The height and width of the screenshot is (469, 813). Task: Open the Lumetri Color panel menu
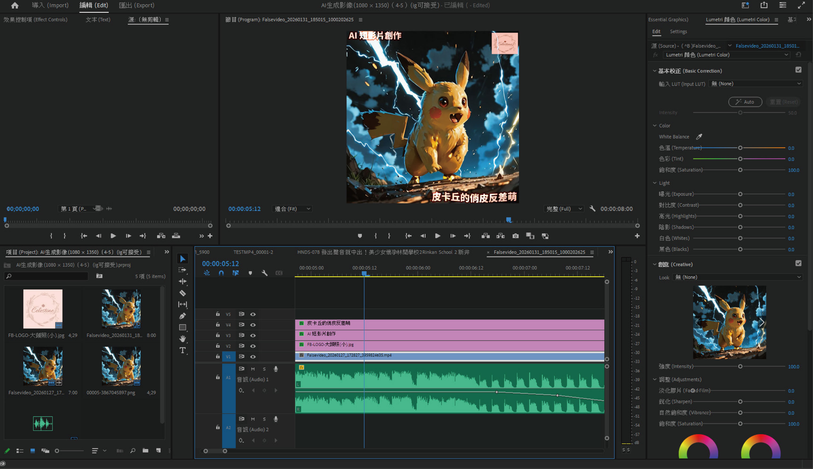pos(776,20)
